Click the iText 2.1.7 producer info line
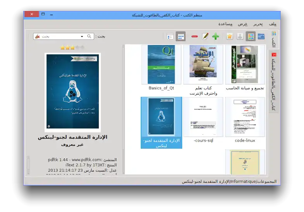This screenshot has width=304, height=212. (91, 165)
